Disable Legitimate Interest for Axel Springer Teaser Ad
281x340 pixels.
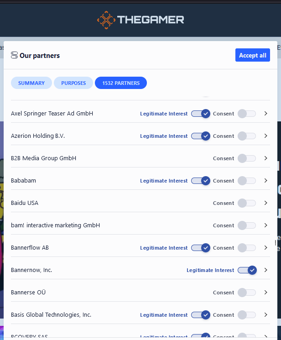[201, 114]
